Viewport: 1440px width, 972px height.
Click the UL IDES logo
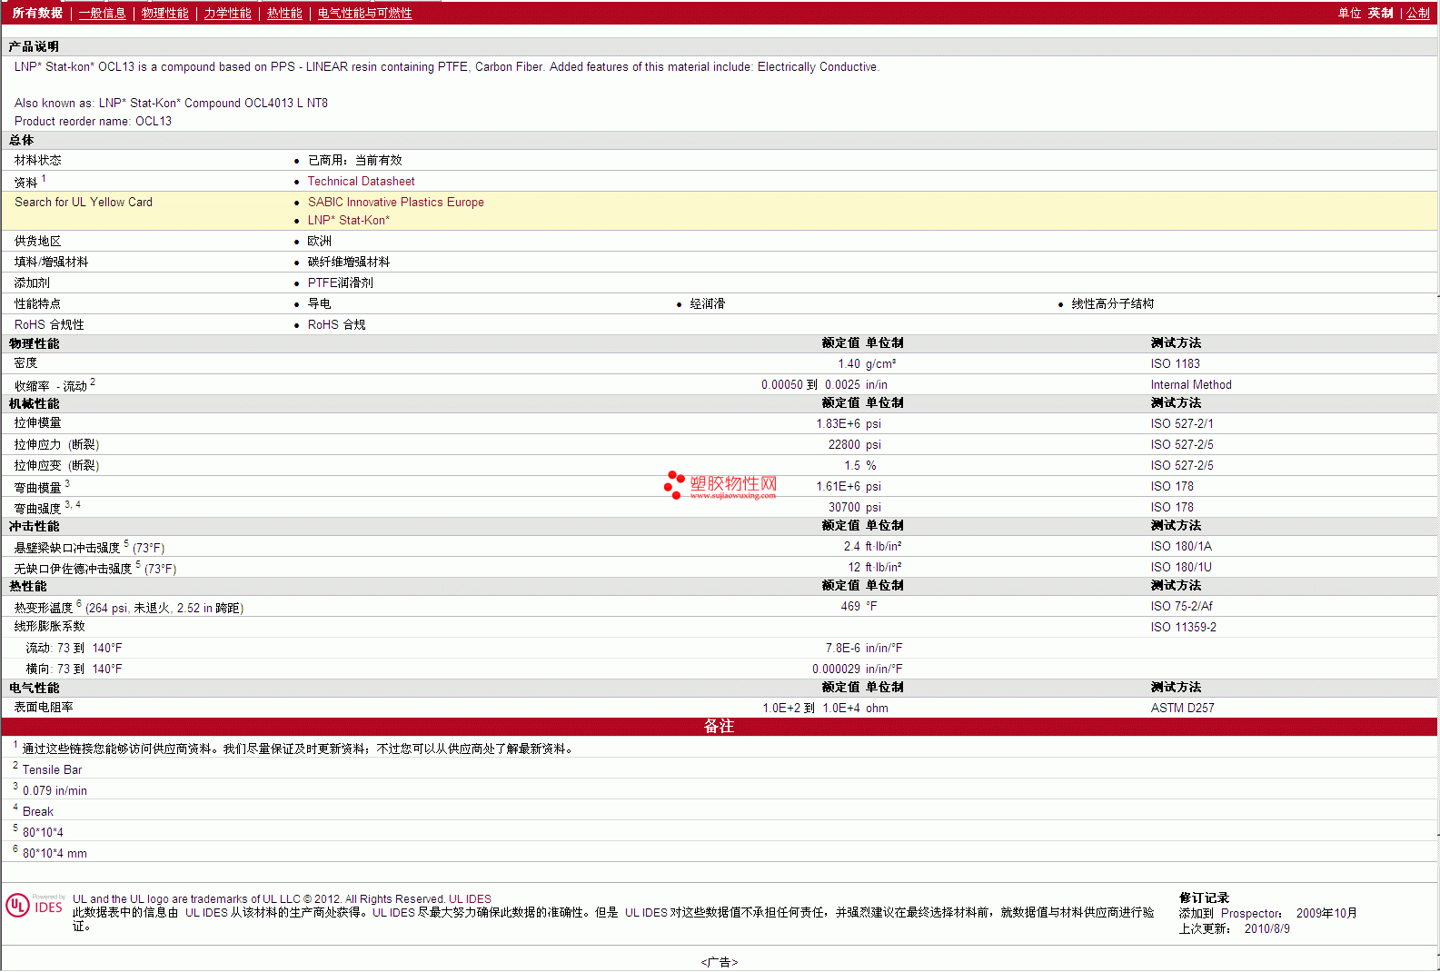[x=35, y=905]
